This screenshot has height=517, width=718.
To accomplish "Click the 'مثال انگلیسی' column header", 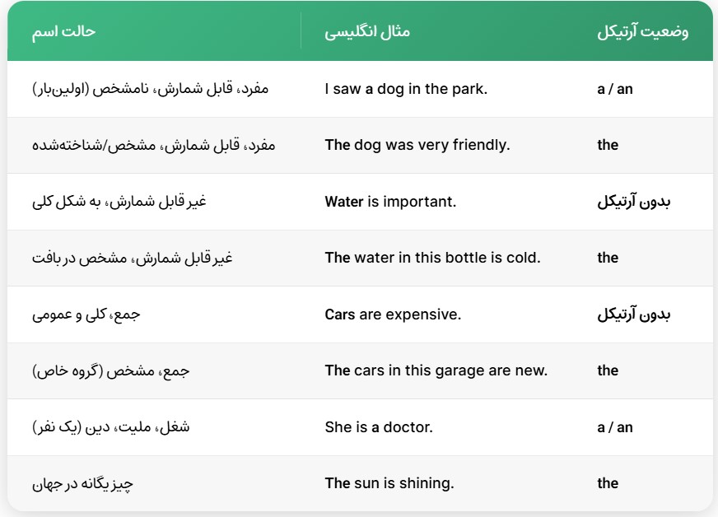I will pyautogui.click(x=367, y=31).
